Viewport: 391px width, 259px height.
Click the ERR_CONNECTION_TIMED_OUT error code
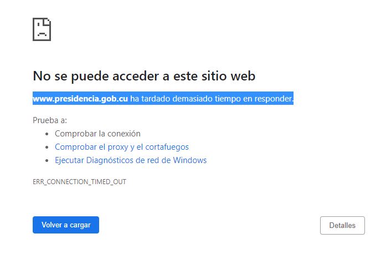[x=79, y=181]
